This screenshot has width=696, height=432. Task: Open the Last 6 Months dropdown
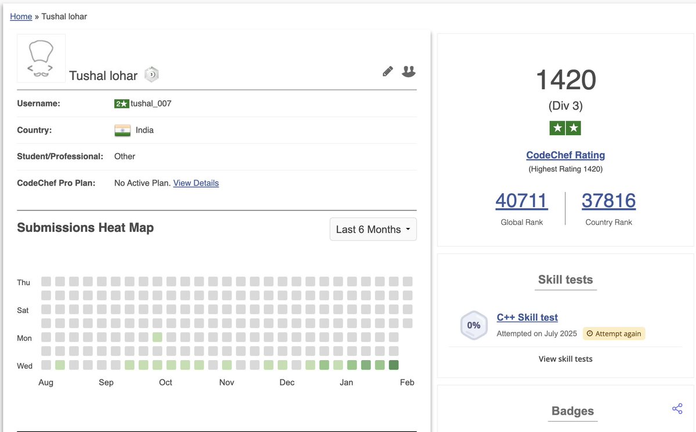[373, 229]
